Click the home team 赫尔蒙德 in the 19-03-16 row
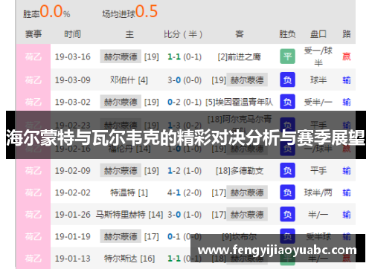372x269 pixels. pyautogui.click(x=121, y=56)
